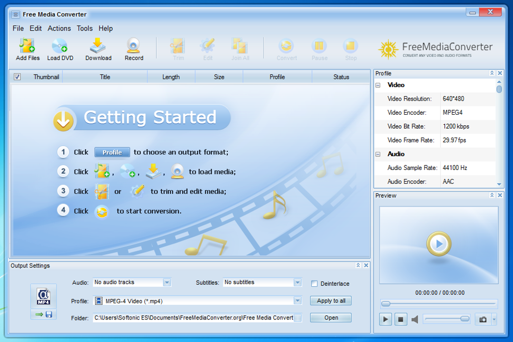Click the Video Encoder value MPEG4
513x342 pixels.
pyautogui.click(x=453, y=113)
